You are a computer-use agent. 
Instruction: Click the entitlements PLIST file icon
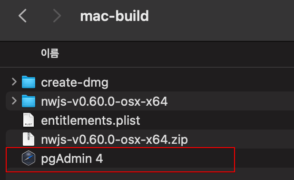29,120
